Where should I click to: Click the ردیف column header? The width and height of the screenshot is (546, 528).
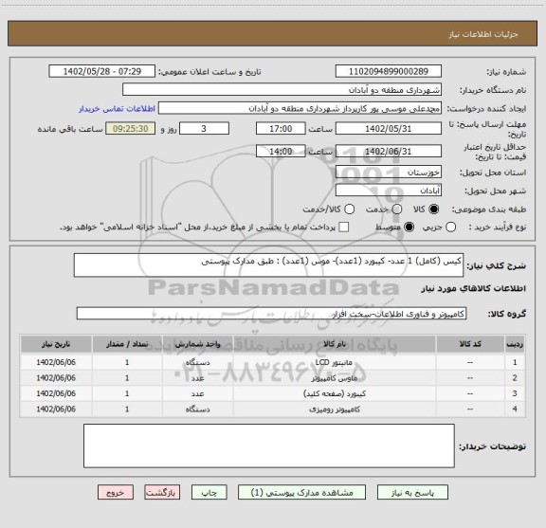pos(515,344)
